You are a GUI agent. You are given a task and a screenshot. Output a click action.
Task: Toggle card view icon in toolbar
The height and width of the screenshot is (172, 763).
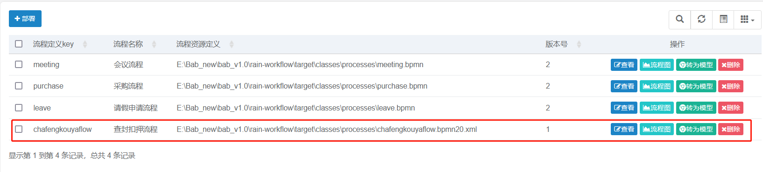(x=723, y=19)
